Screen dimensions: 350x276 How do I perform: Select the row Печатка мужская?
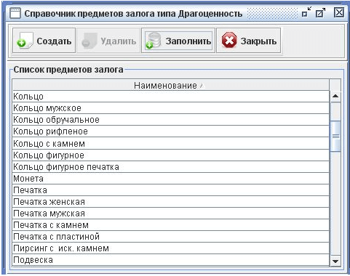[171, 214]
